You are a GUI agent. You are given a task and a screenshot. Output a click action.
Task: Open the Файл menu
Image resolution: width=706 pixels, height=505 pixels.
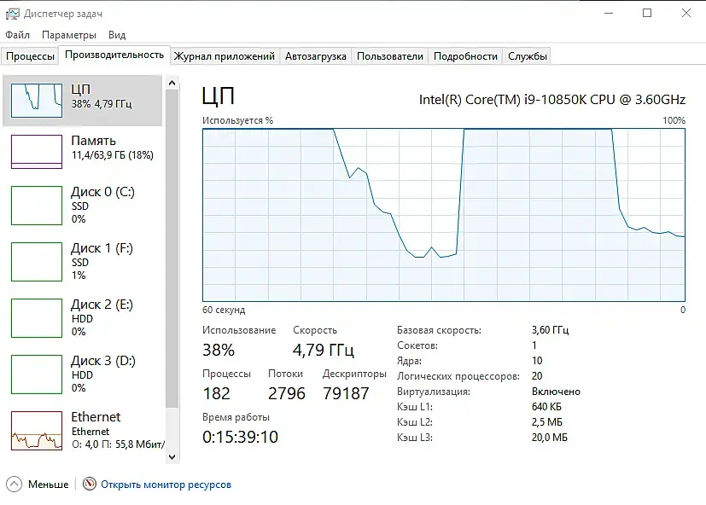18,35
